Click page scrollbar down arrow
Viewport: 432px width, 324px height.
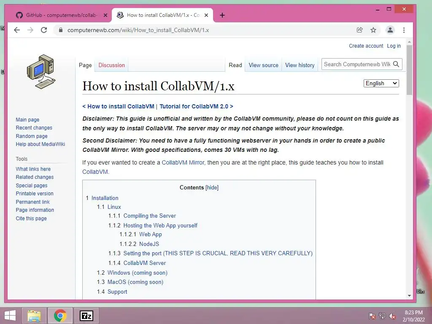pyautogui.click(x=409, y=296)
